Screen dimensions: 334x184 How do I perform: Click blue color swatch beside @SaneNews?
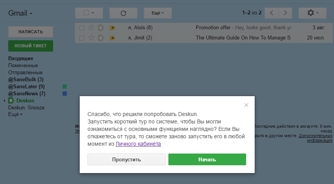65,93
